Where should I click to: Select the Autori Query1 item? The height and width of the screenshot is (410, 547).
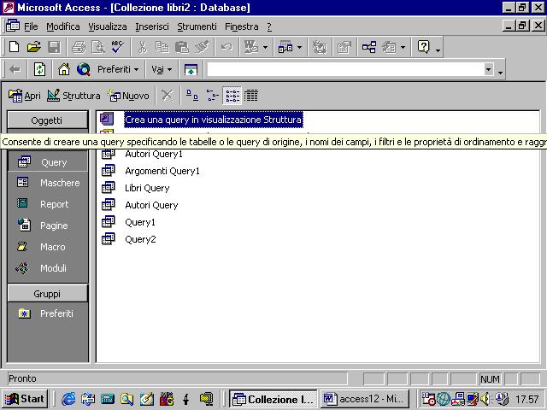pos(154,154)
